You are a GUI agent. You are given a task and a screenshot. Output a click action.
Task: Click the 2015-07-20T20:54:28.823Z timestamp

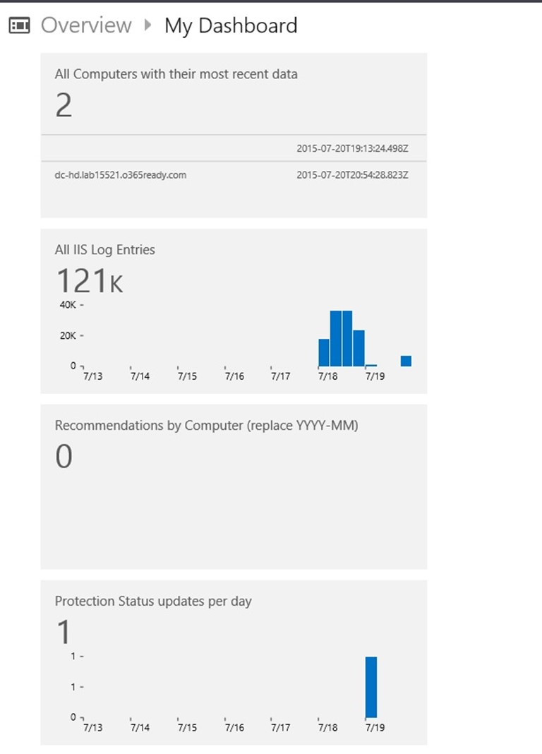pyautogui.click(x=351, y=174)
